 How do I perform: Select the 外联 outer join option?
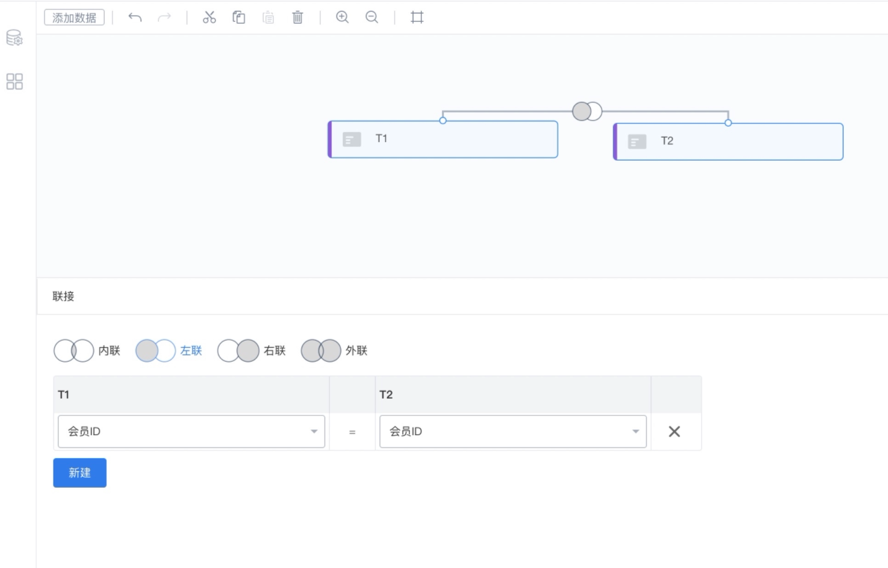[334, 351]
